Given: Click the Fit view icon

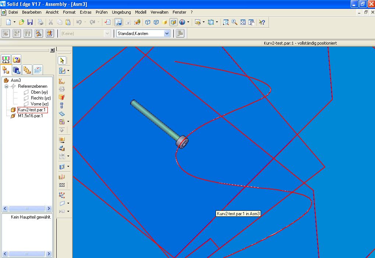Looking at the screenshot, I should point(243,22).
